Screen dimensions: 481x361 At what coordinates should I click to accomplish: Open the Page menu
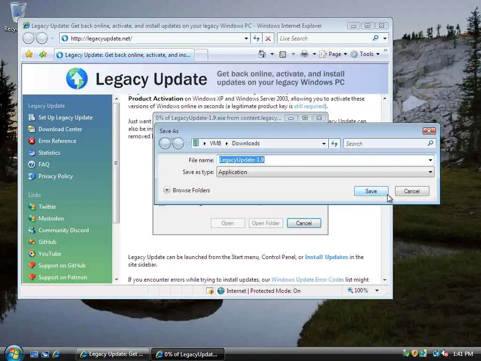[333, 54]
